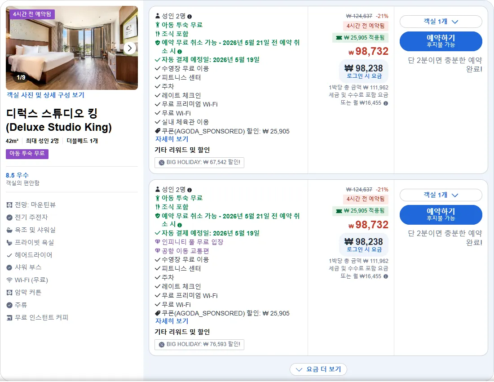Expand more rates with 요금 더 보기
494x382 pixels.
pyautogui.click(x=318, y=369)
